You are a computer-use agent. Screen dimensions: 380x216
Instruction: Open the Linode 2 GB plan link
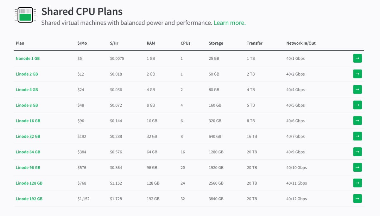pyautogui.click(x=27, y=74)
